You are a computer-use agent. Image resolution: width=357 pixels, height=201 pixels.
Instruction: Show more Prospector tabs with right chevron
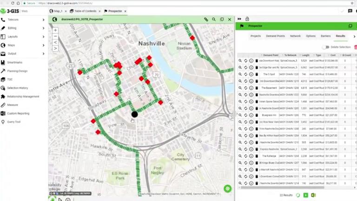point(354,36)
